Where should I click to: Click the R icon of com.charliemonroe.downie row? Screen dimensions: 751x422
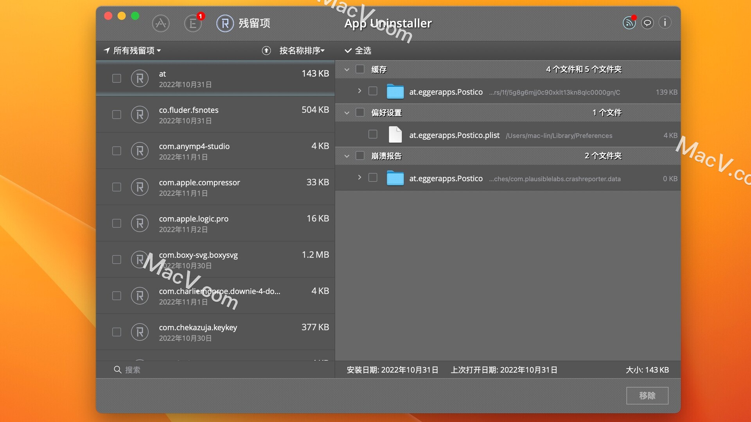tap(140, 296)
